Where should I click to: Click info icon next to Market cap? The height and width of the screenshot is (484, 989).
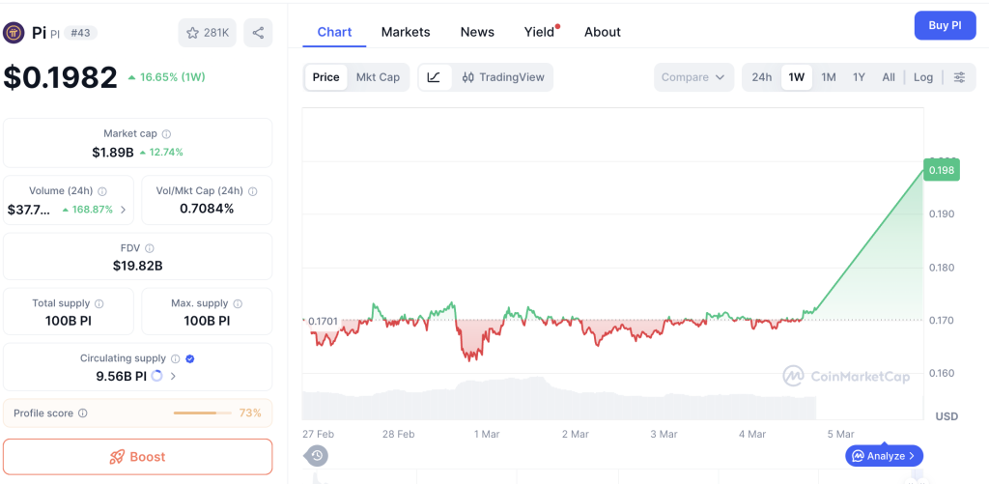click(166, 133)
